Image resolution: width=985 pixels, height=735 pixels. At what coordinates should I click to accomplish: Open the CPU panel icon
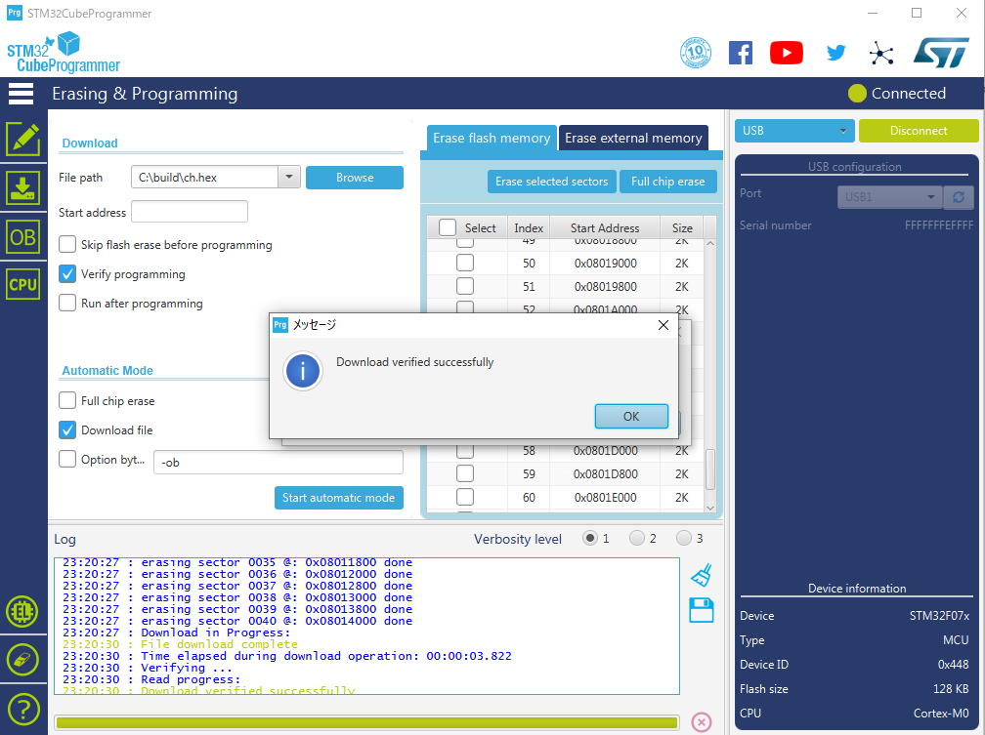23,284
